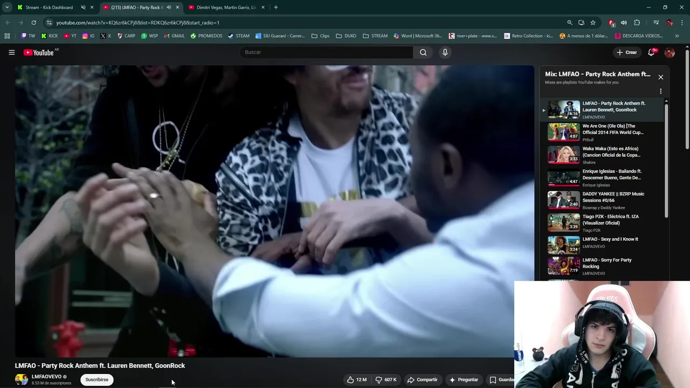Dislike the video with thumbs down
The image size is (690, 388).
click(x=386, y=379)
